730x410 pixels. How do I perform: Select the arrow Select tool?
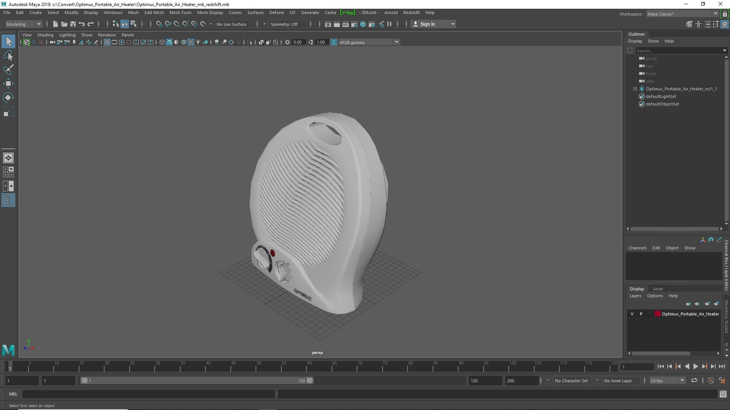[x=8, y=41]
